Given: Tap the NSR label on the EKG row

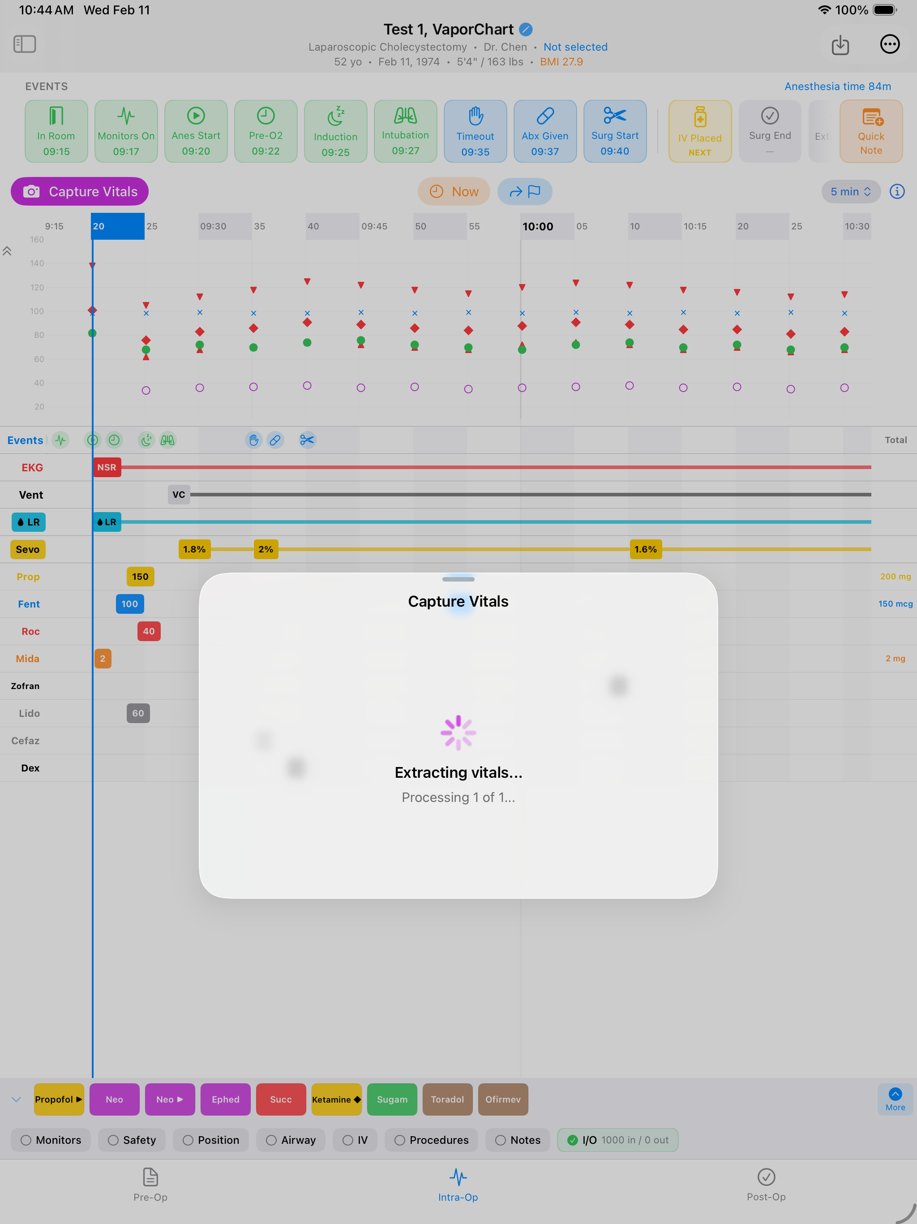Looking at the screenshot, I should (x=107, y=467).
